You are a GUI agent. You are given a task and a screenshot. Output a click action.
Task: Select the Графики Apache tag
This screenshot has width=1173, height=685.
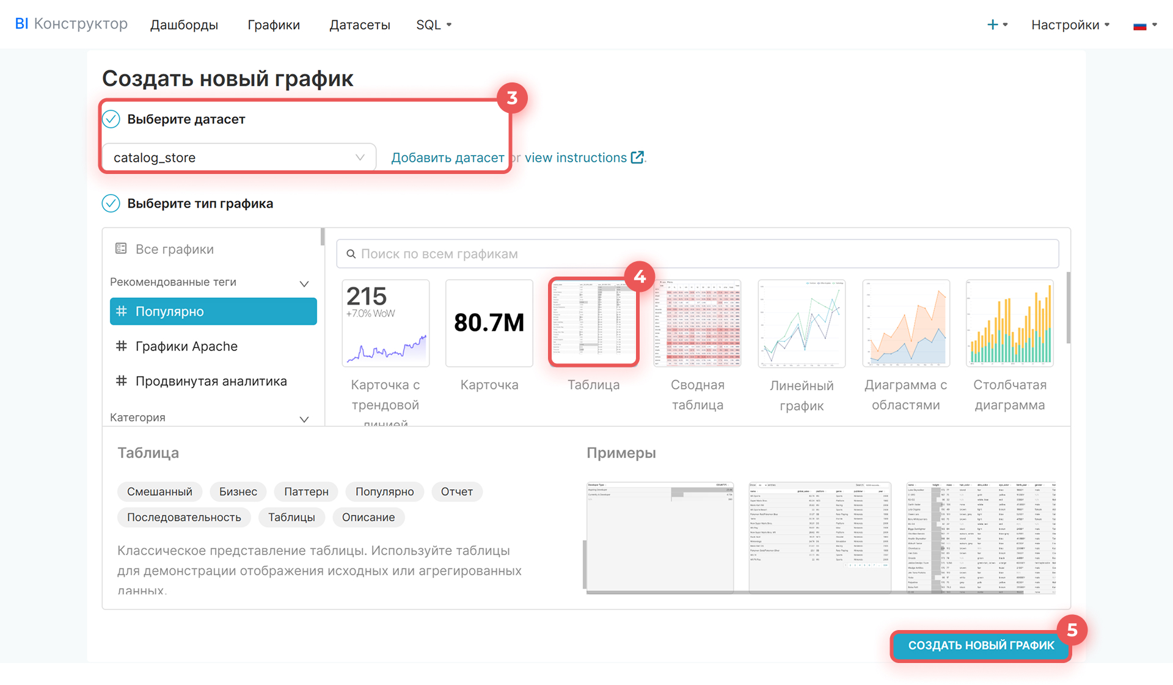pyautogui.click(x=186, y=346)
